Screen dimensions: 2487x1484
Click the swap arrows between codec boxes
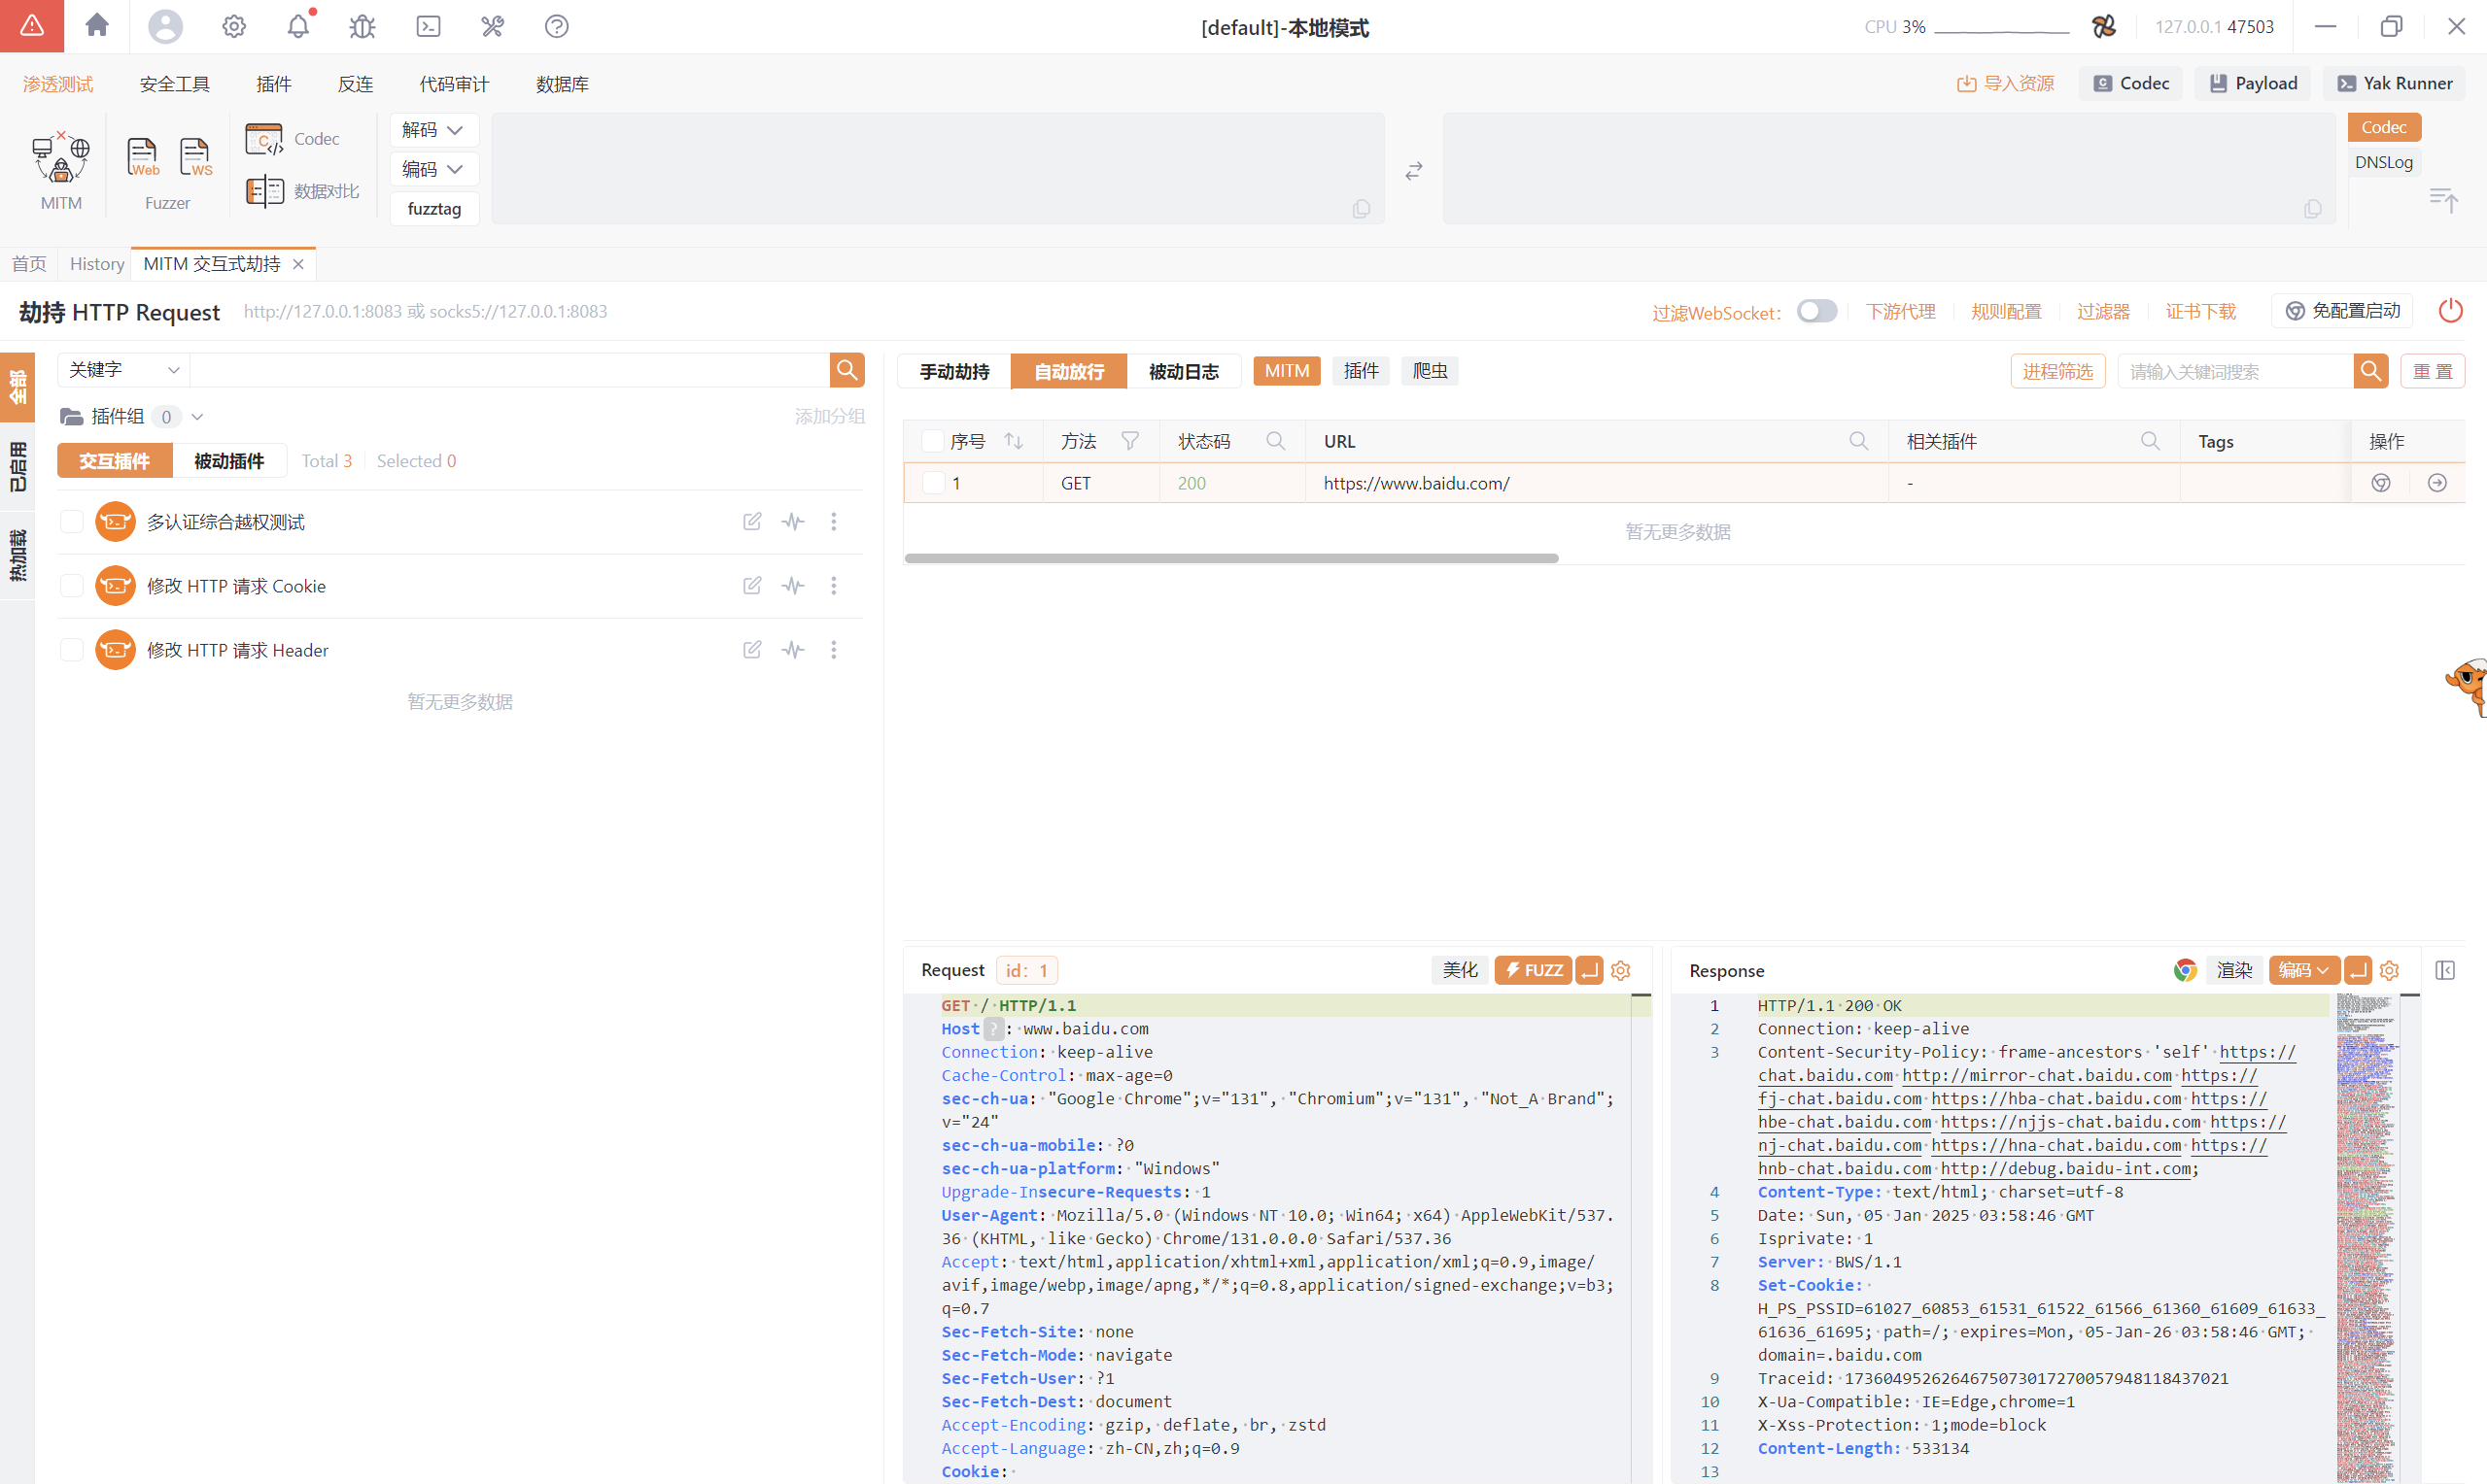click(x=1412, y=171)
